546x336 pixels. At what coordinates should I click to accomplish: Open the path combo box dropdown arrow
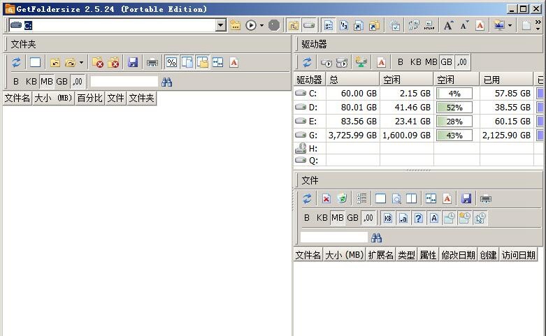click(x=220, y=25)
